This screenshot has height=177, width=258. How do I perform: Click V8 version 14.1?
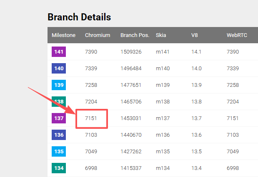point(196,52)
